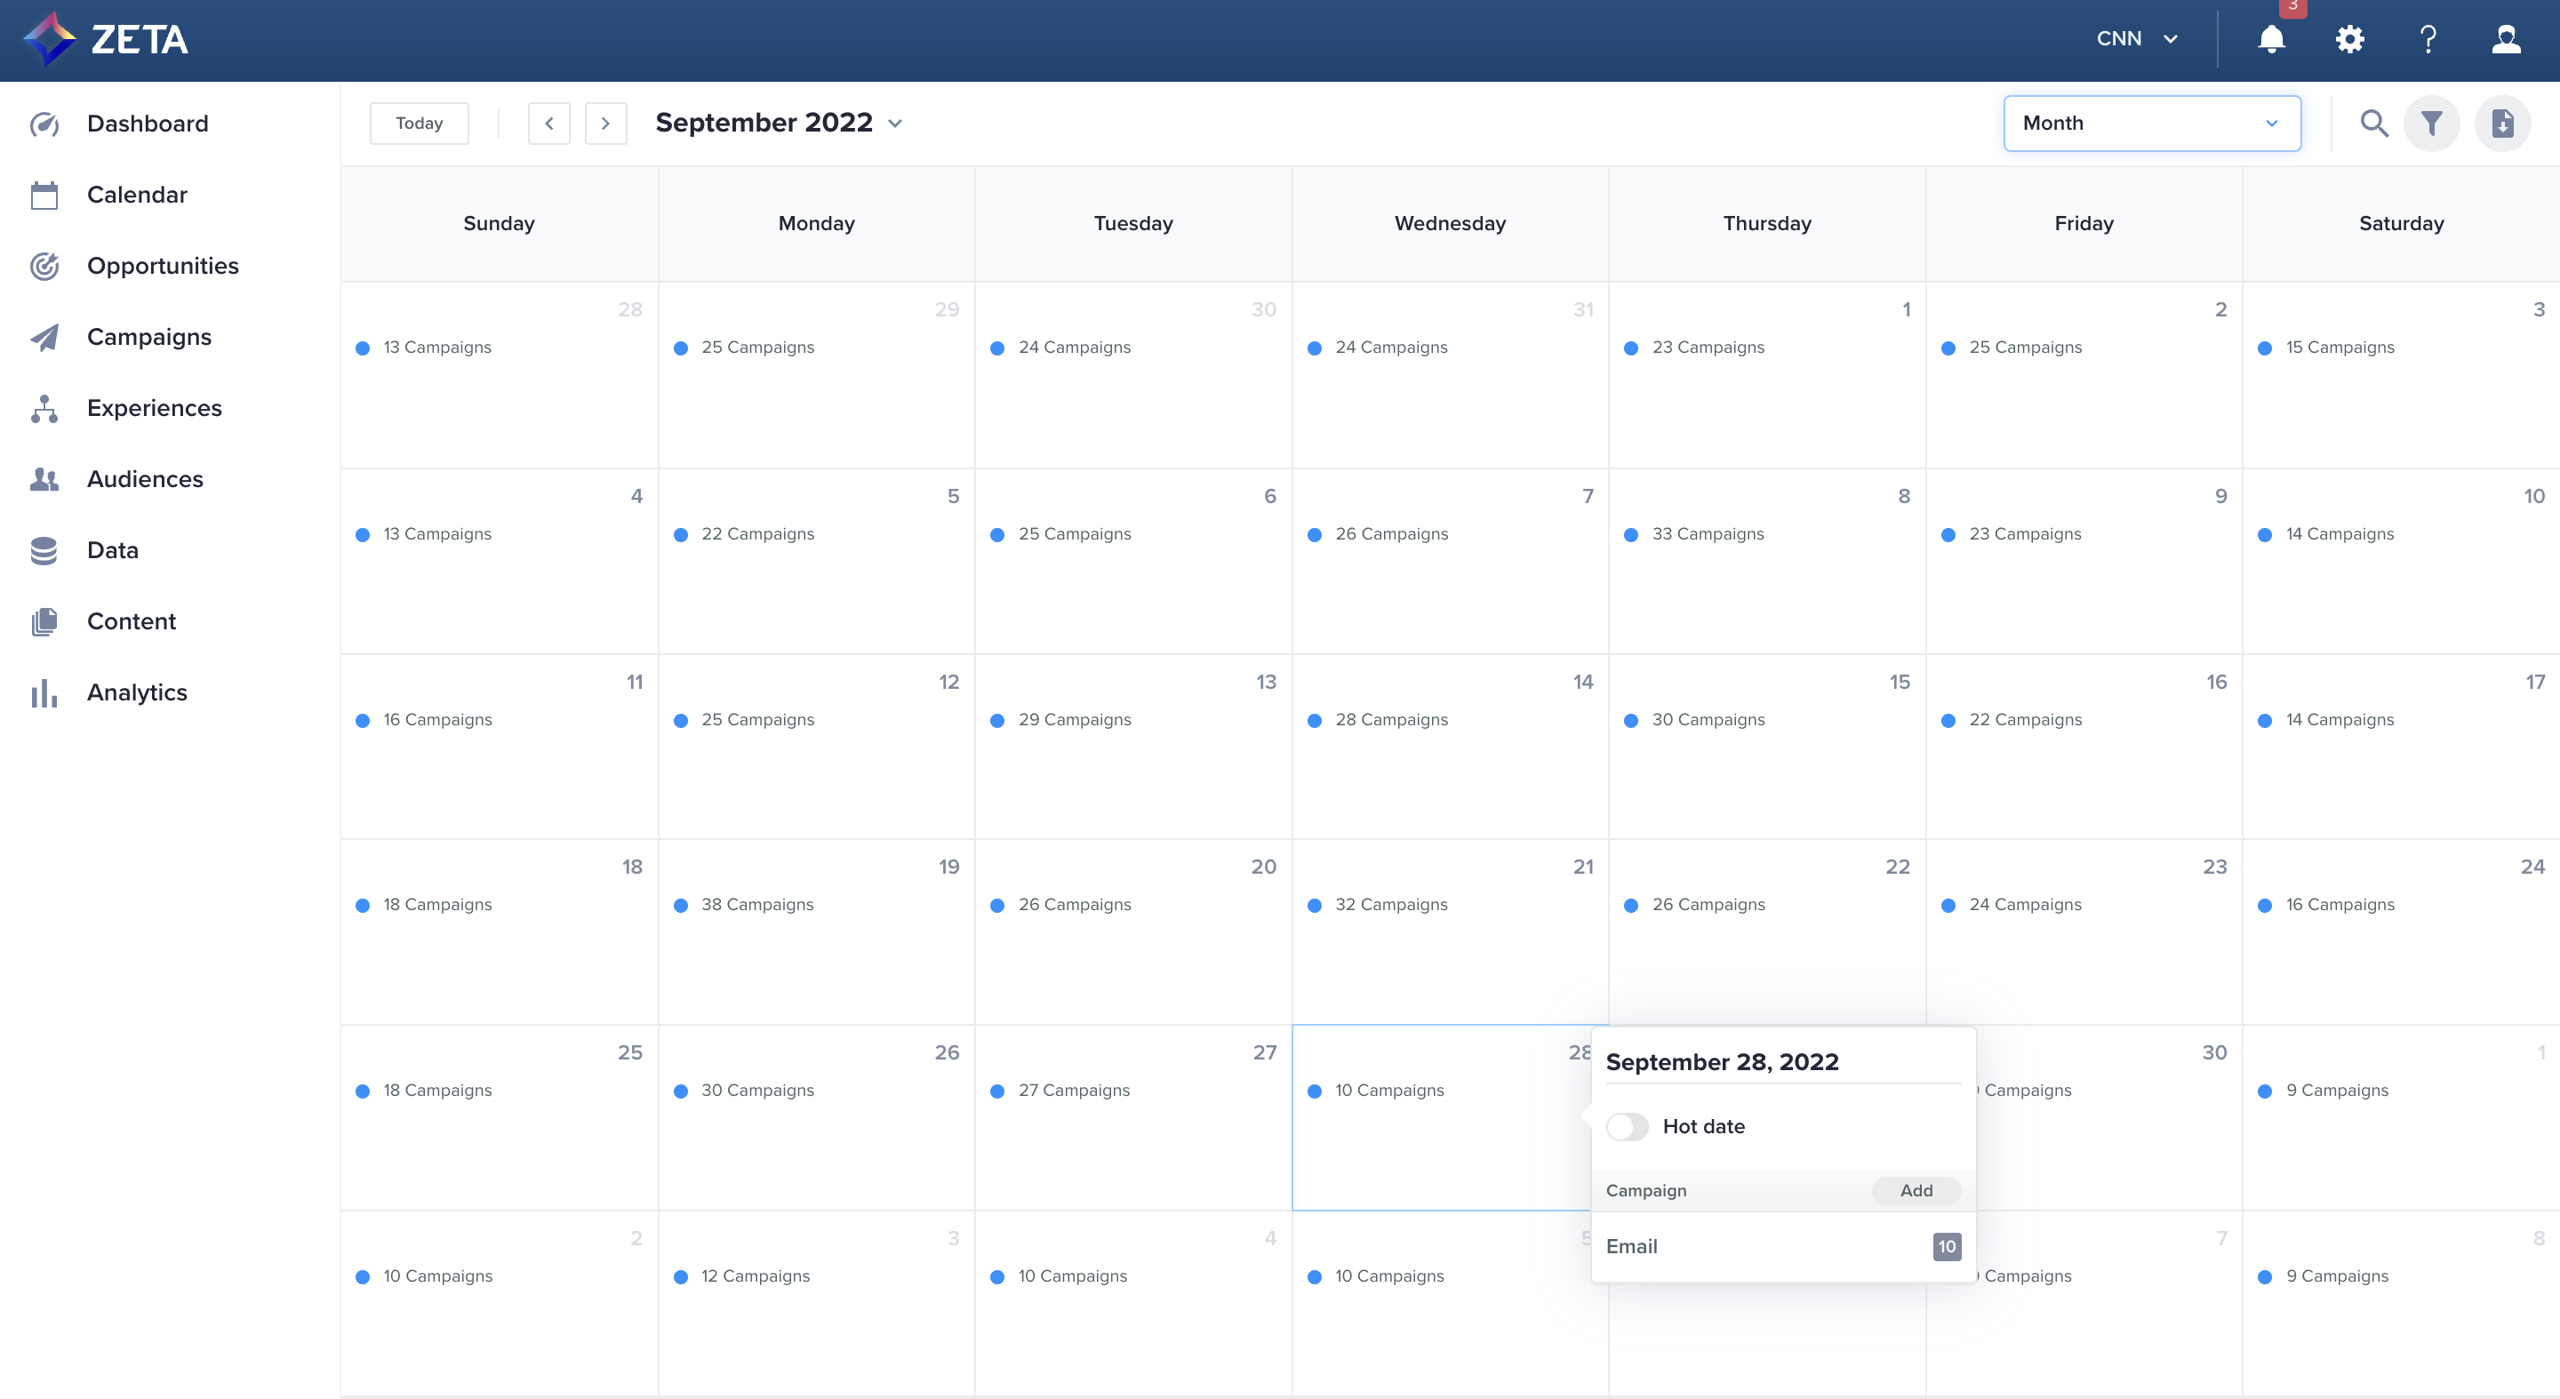Viewport: 2560px width, 1399px height.
Task: Click Add campaign button in popup
Action: point(1915,1190)
